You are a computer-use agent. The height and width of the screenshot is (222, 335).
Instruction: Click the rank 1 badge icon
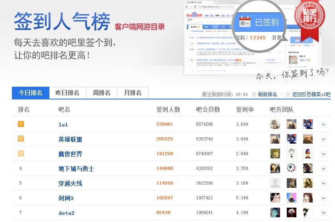(x=21, y=124)
